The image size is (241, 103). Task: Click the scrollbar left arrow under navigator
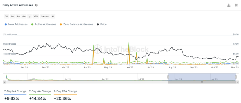4,82
